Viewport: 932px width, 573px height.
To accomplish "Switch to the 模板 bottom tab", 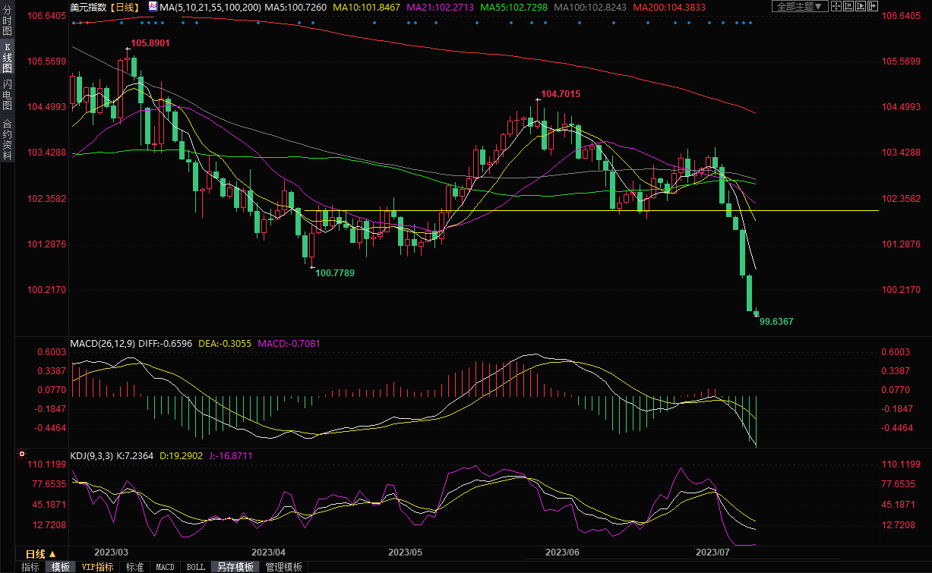I will pos(60,567).
